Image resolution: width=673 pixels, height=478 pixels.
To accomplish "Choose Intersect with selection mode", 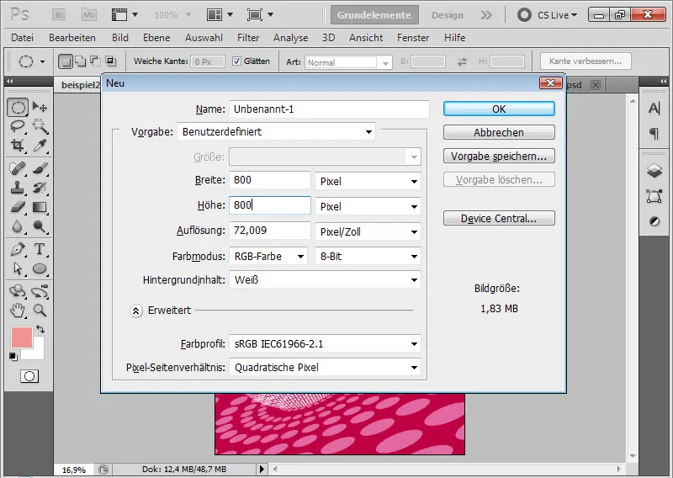I will (111, 61).
